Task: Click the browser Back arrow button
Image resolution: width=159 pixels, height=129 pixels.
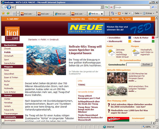Action: click(4, 7)
